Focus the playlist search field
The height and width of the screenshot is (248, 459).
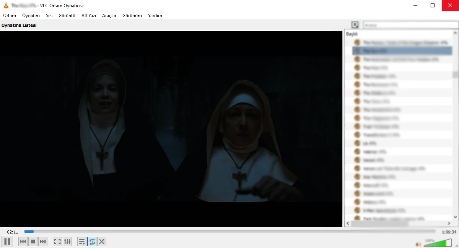(410, 25)
